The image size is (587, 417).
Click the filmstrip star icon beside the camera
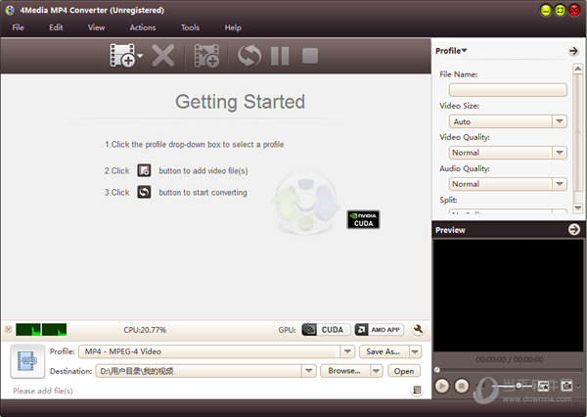[543, 385]
